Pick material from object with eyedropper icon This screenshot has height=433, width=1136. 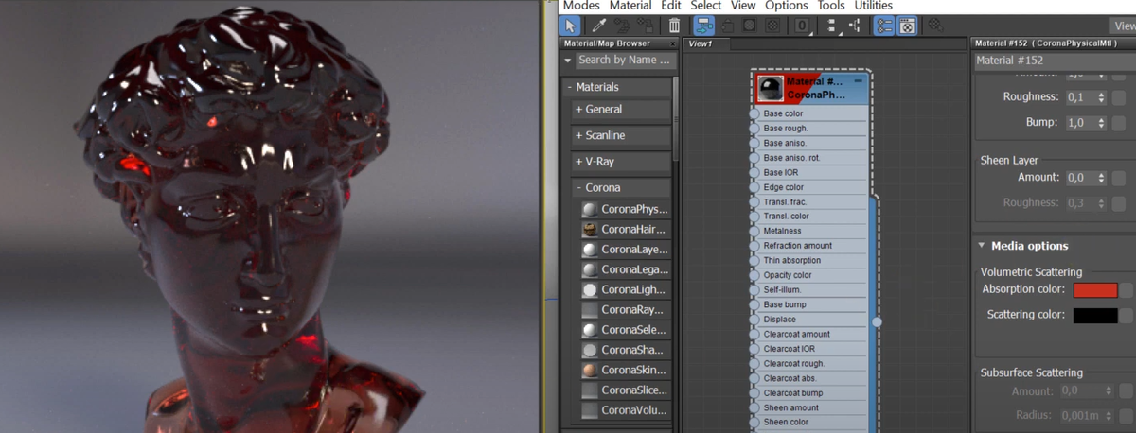(x=599, y=26)
